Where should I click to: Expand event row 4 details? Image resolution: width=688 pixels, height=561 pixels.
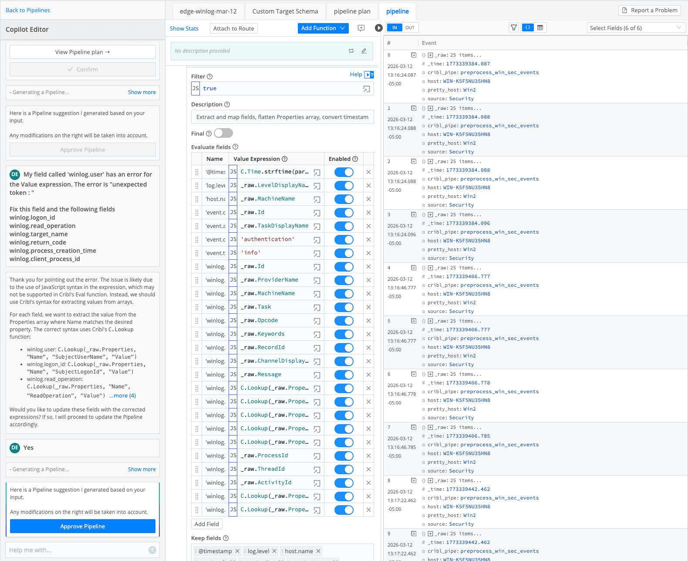(x=414, y=268)
